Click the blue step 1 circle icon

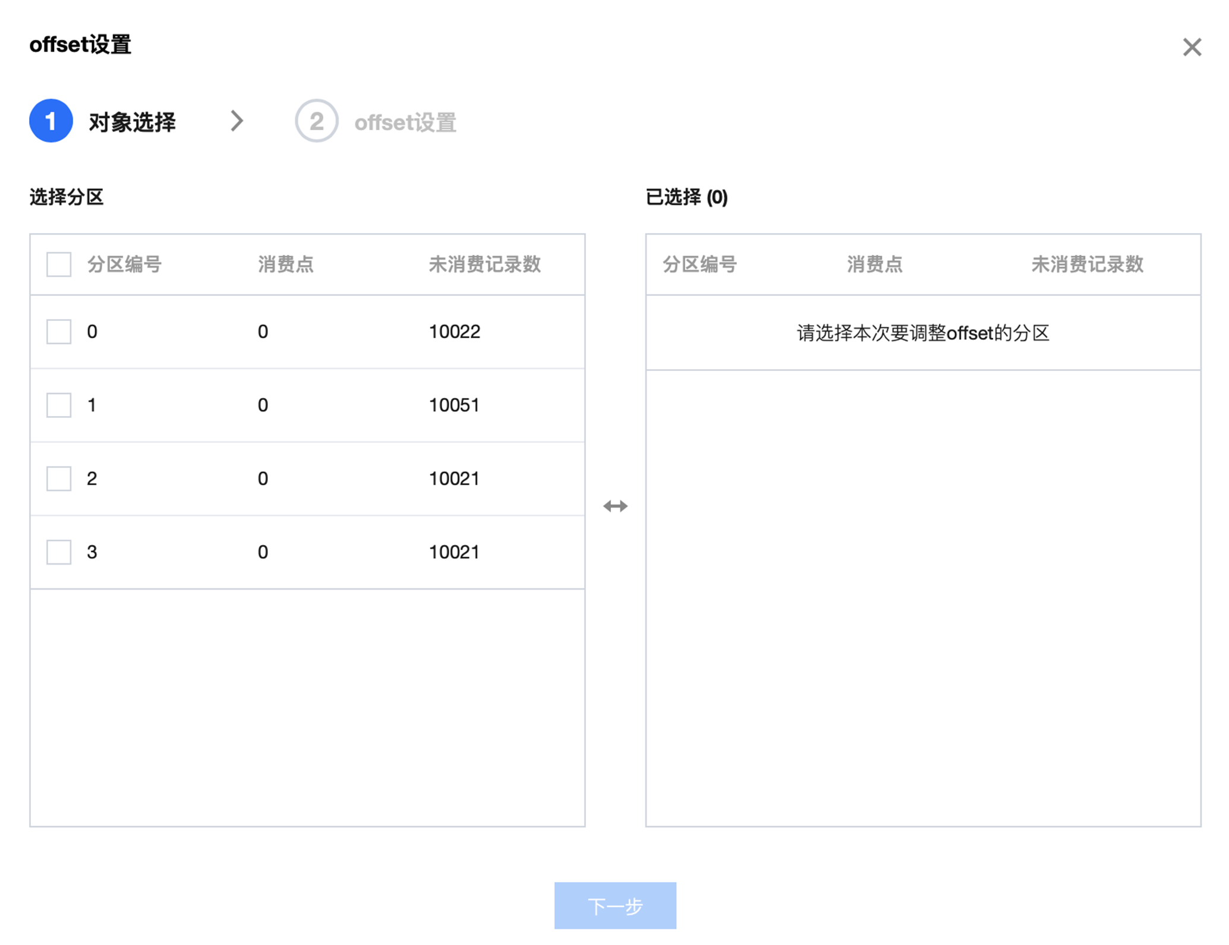pyautogui.click(x=51, y=121)
